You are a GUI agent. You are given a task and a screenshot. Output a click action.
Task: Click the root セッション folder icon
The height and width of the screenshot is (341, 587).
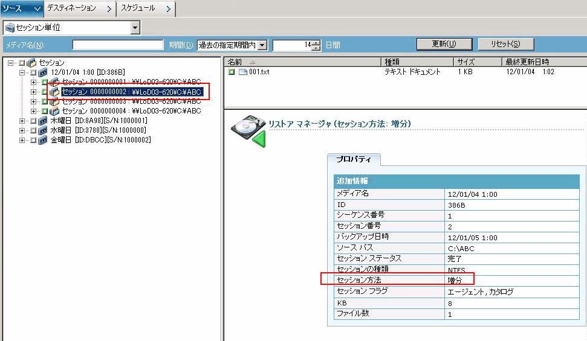[x=31, y=63]
